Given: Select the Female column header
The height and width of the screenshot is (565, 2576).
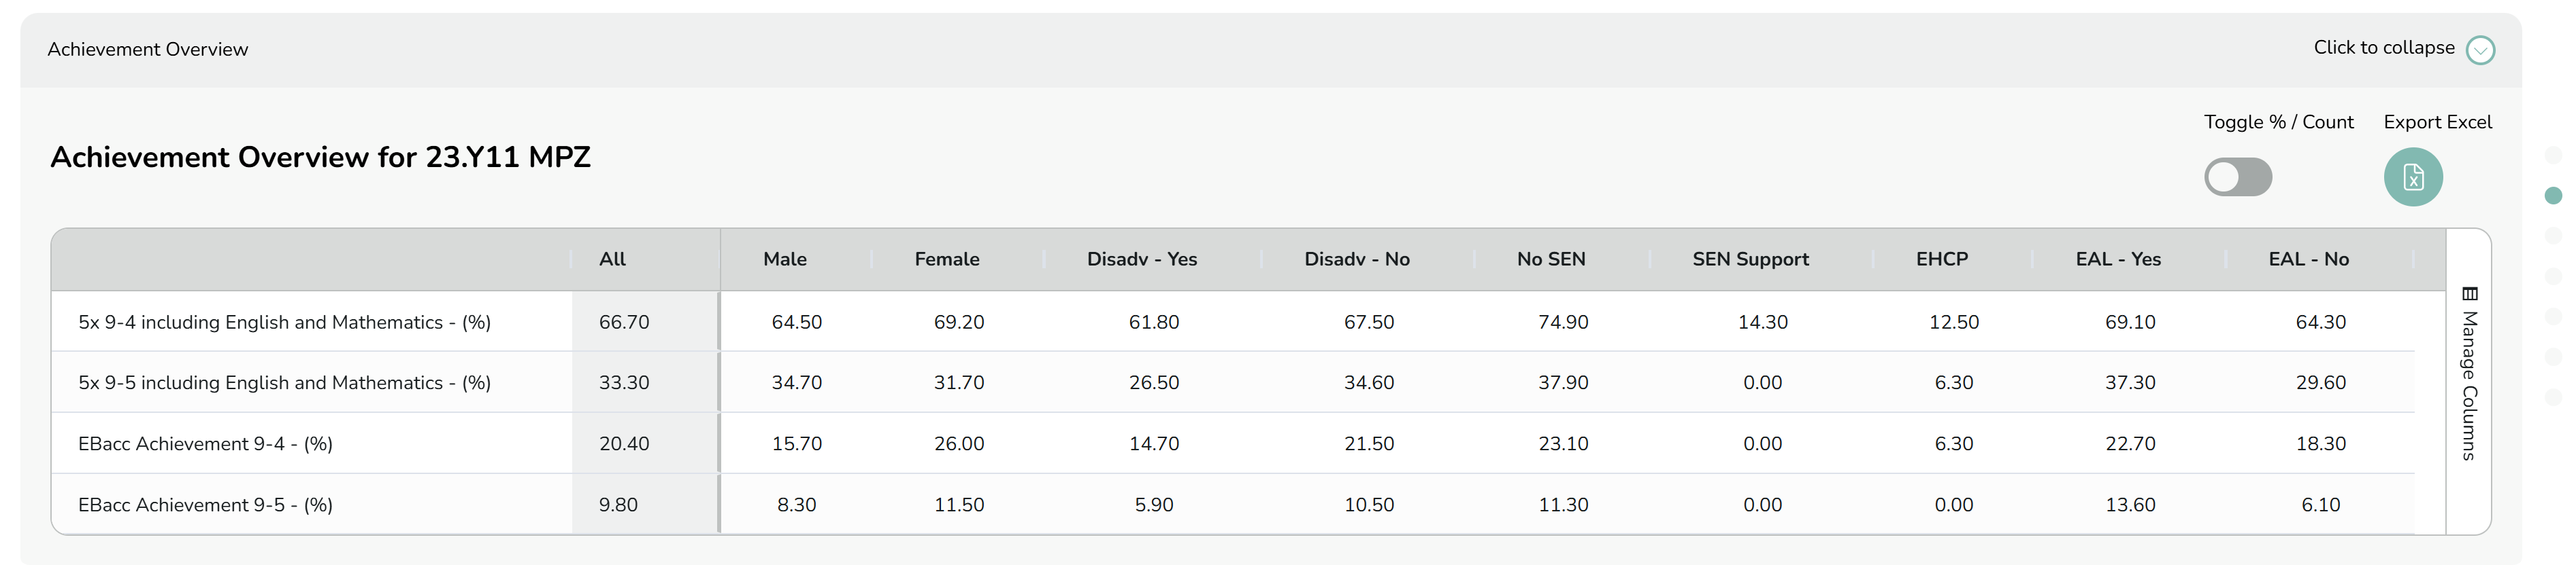Looking at the screenshot, I should 947,259.
